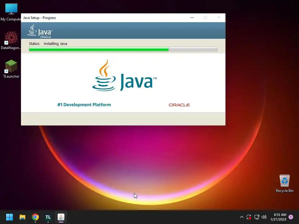This screenshot has height=224, width=299.
Task: Select the Recycle Bin desktop icon
Action: coord(284,183)
